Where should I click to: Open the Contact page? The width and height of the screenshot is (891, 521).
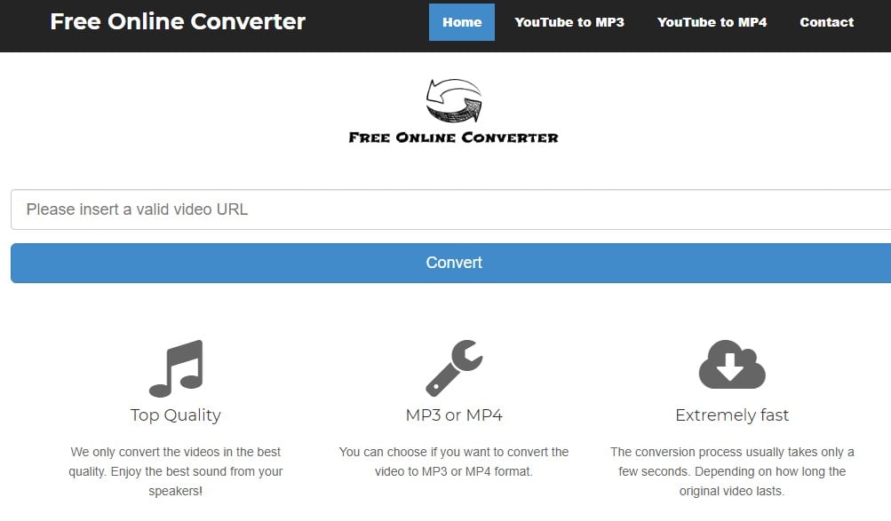pos(827,22)
